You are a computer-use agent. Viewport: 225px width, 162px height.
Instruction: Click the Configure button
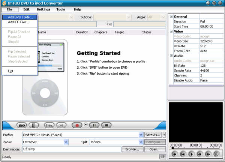coord(155,142)
